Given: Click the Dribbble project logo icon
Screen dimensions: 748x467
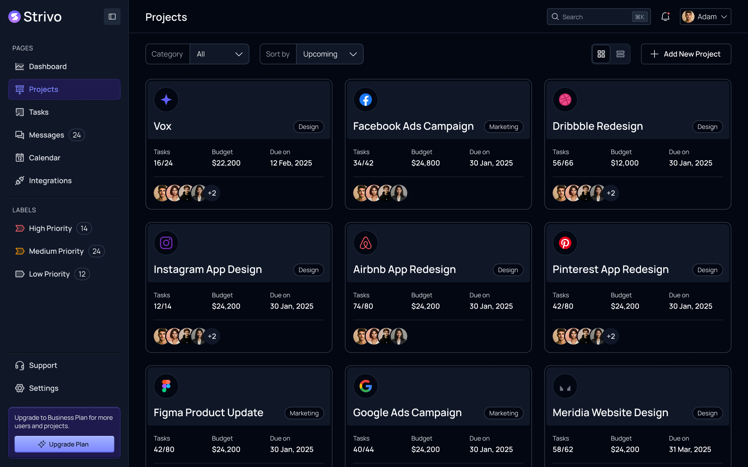Looking at the screenshot, I should 565,100.
